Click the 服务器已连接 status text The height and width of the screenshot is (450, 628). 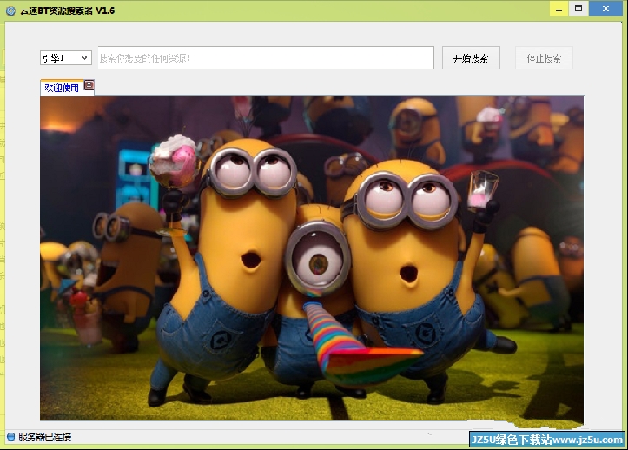click(45, 437)
